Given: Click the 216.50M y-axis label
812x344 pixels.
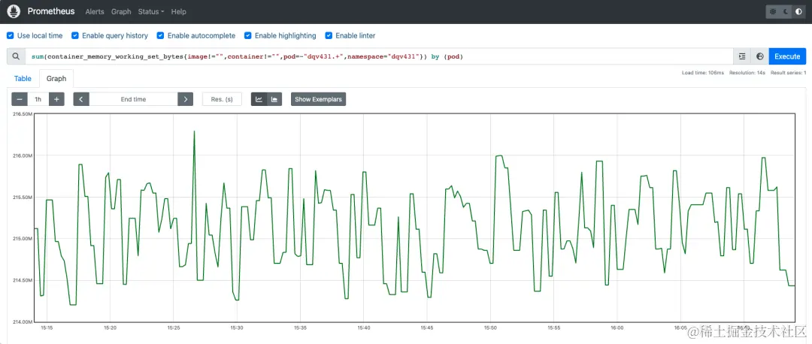Looking at the screenshot, I should (23, 114).
